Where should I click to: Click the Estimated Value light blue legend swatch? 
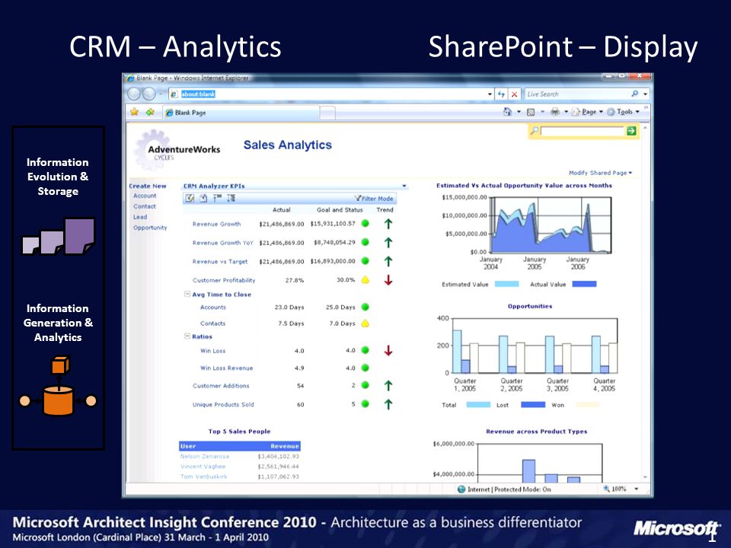pyautogui.click(x=507, y=284)
